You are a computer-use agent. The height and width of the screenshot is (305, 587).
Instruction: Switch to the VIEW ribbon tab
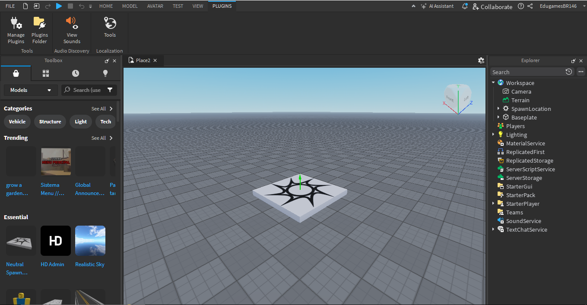(198, 6)
